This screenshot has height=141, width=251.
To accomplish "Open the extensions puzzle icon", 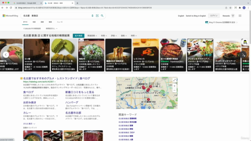I will click(x=240, y=7).
